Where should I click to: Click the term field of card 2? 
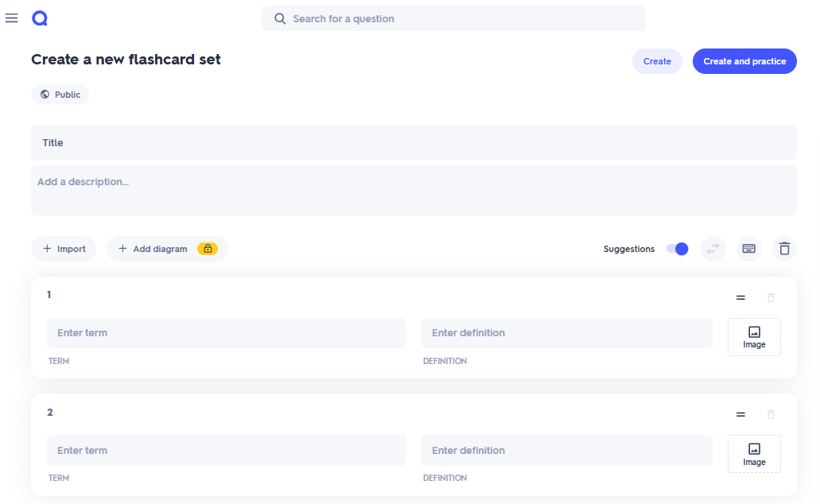point(227,450)
